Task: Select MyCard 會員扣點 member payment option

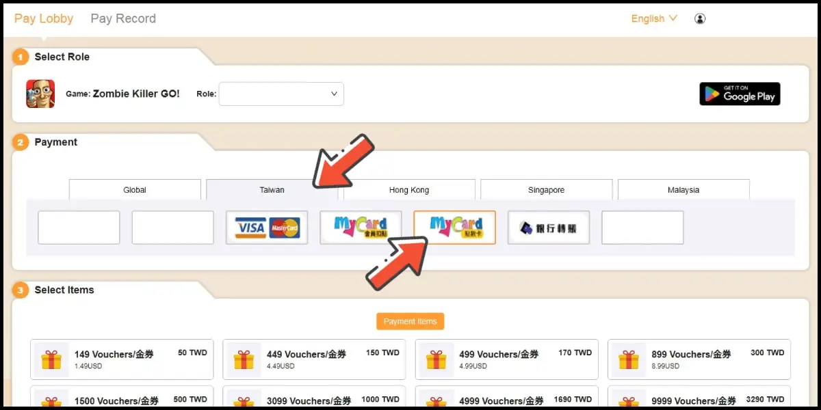Action: 361,228
